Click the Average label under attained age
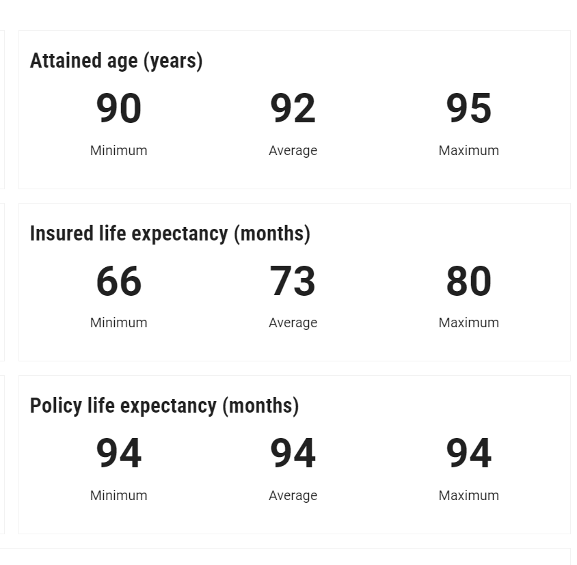This screenshot has width=577, height=565. click(293, 150)
